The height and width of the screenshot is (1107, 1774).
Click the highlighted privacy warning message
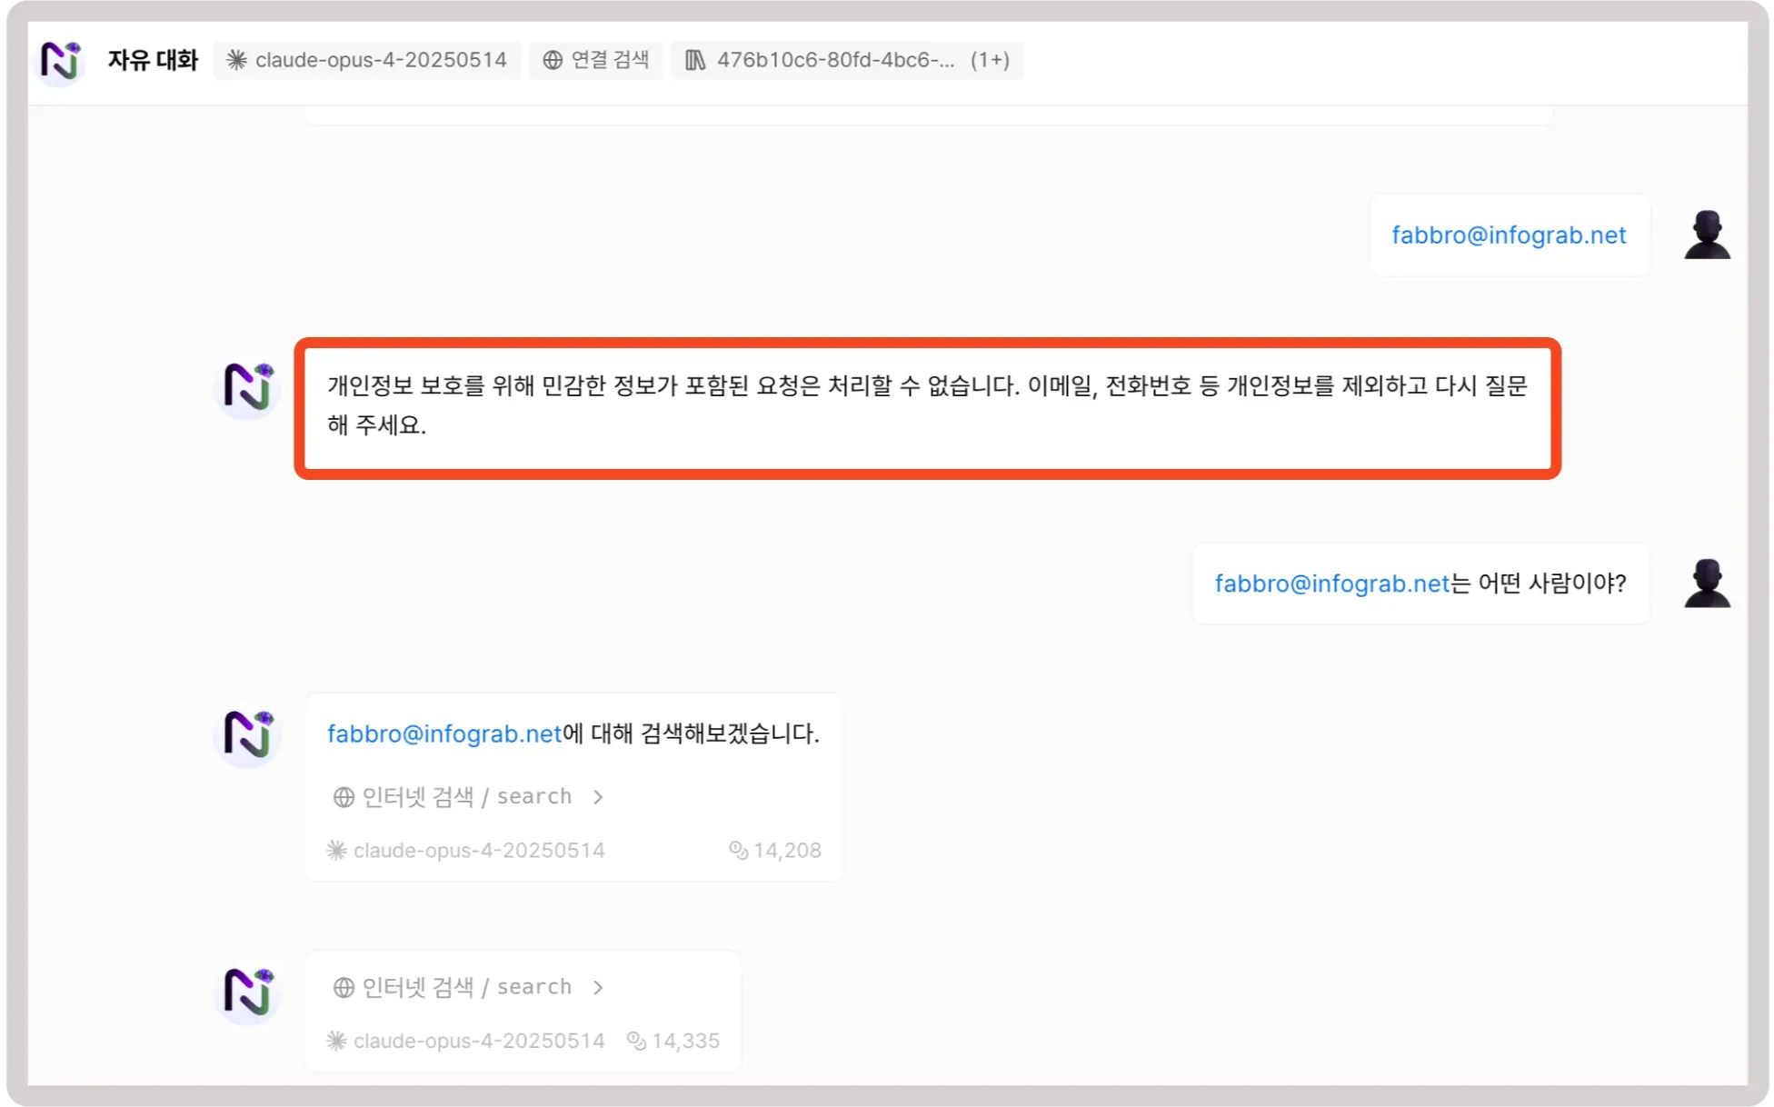(x=927, y=406)
